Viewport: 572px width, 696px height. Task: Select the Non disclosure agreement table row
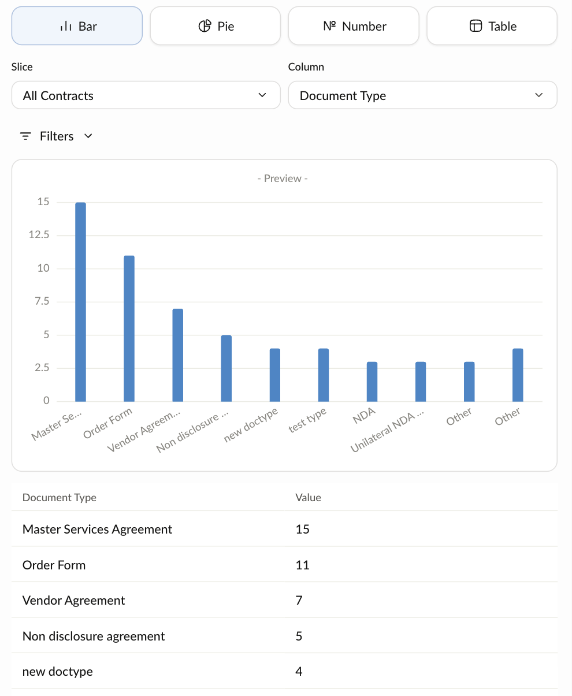(284, 636)
